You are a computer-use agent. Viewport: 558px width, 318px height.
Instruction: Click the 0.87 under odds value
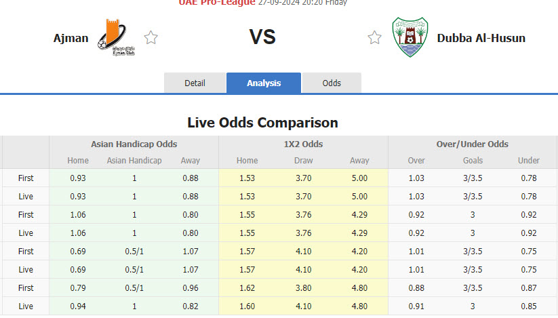pyautogui.click(x=529, y=288)
